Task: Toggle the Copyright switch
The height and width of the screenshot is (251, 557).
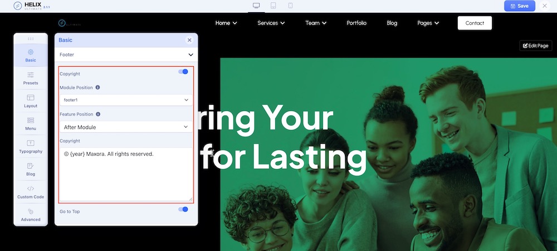Action: coord(183,72)
